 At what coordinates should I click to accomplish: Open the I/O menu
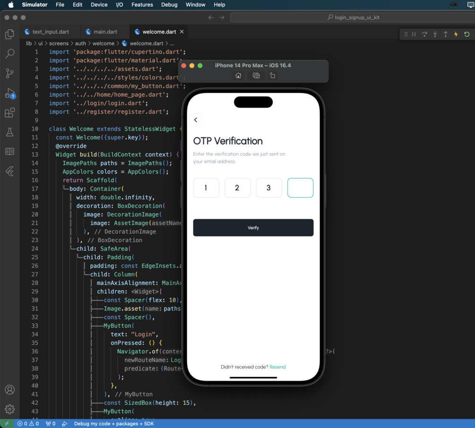[x=120, y=5]
